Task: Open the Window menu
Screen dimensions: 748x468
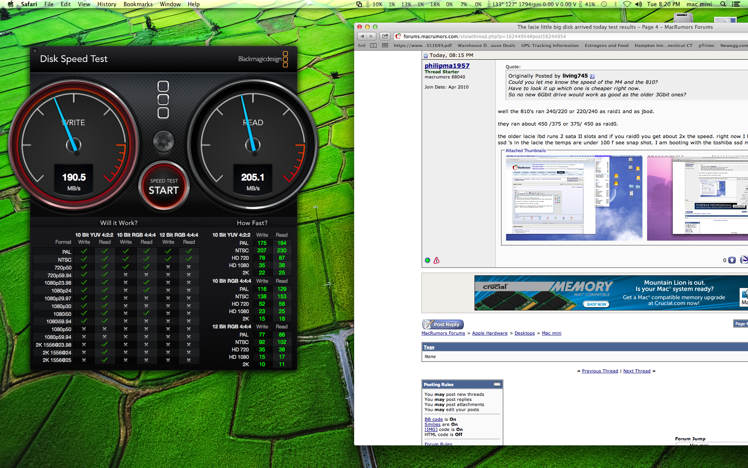Action: [170, 4]
